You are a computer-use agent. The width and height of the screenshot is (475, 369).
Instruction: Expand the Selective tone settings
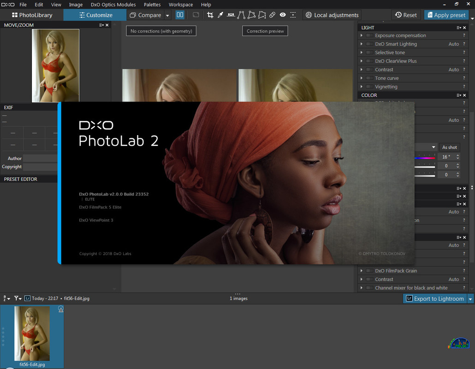click(362, 53)
